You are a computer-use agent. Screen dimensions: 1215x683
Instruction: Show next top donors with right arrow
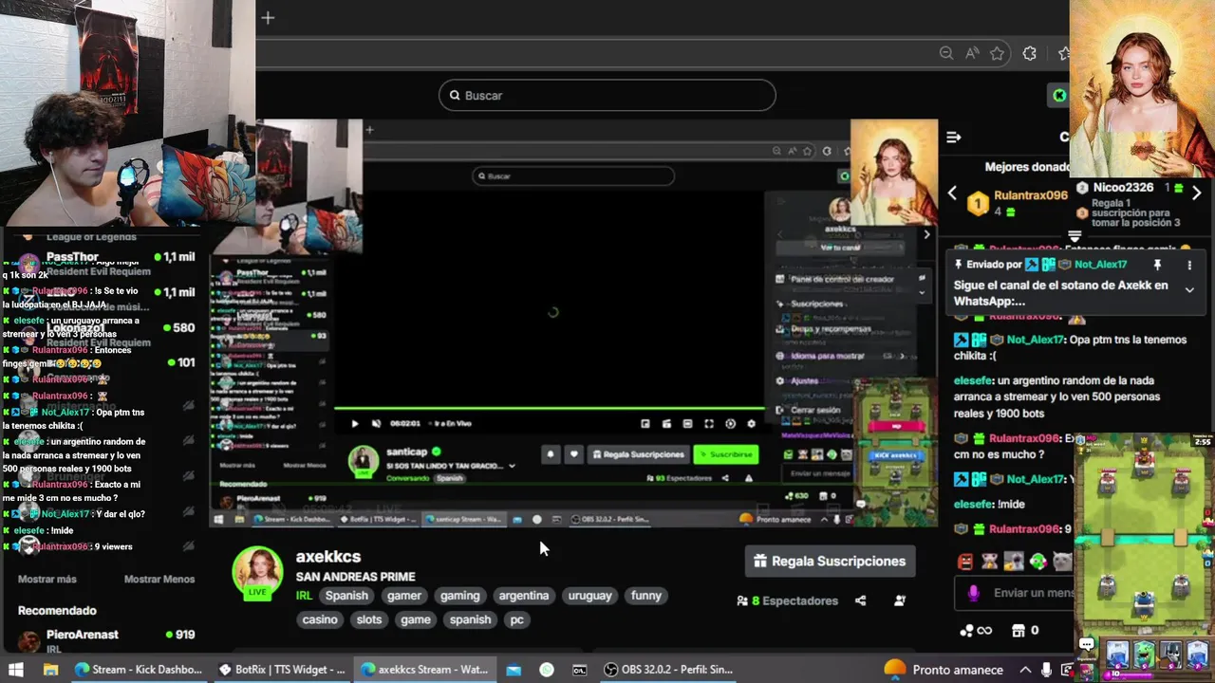click(1197, 194)
